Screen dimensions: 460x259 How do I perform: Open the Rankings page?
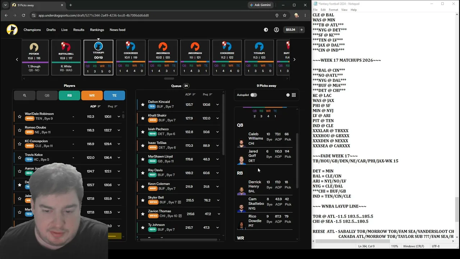(x=97, y=30)
